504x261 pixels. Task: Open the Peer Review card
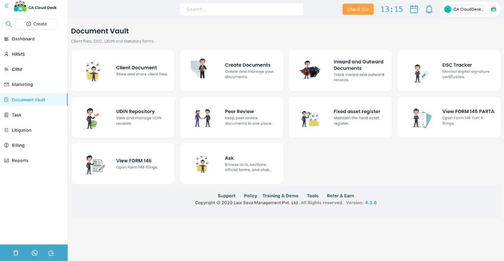point(232,117)
